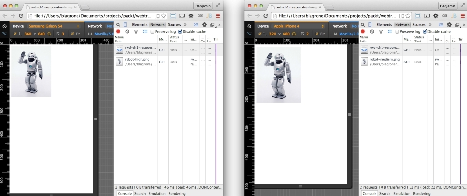
Task: Open the Apple iPhone 4 device dropdown
Action: 299,26
